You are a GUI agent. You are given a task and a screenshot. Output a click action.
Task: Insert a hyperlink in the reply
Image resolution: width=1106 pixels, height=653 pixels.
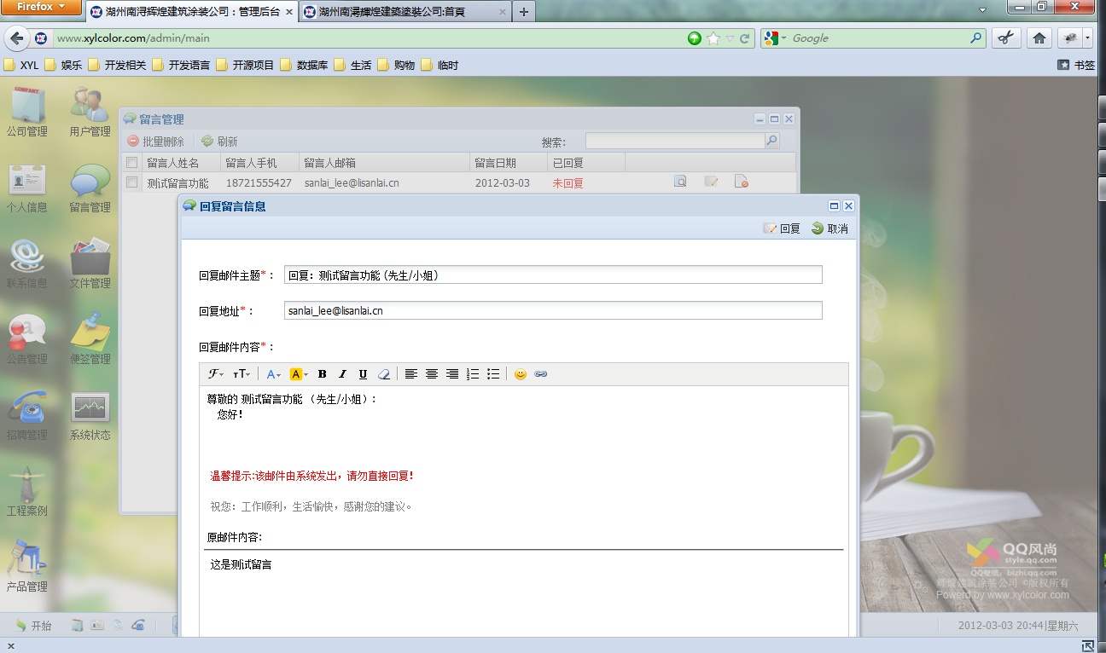point(541,374)
